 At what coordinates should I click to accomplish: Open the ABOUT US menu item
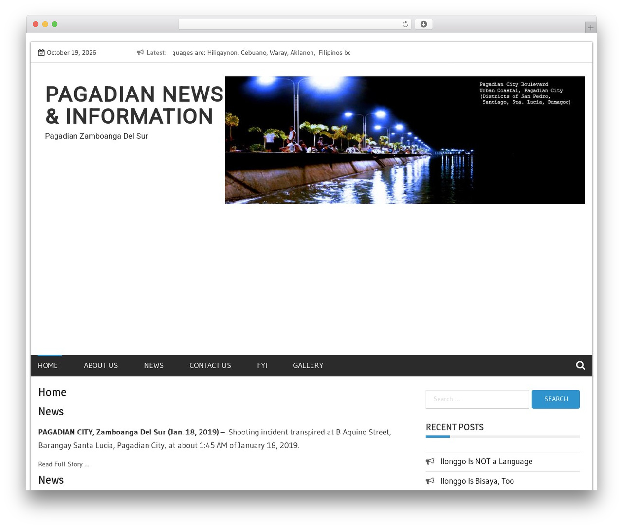click(x=101, y=365)
